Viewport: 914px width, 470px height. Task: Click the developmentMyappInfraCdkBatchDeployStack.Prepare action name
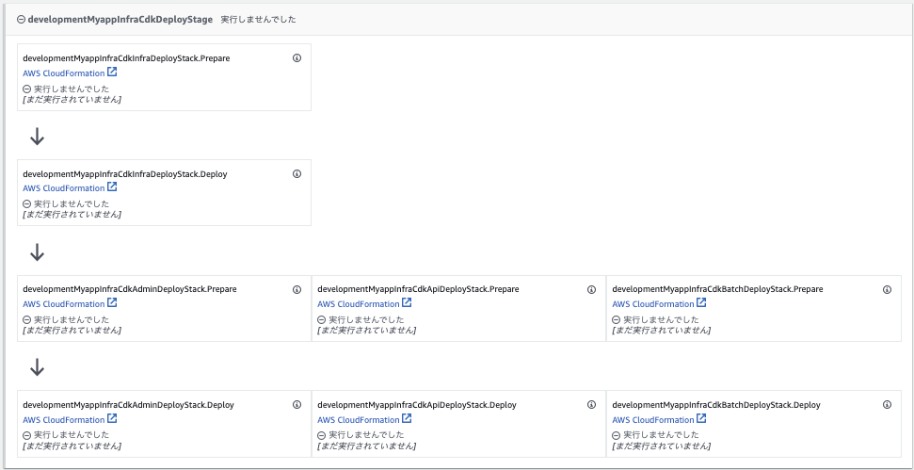[717, 289]
